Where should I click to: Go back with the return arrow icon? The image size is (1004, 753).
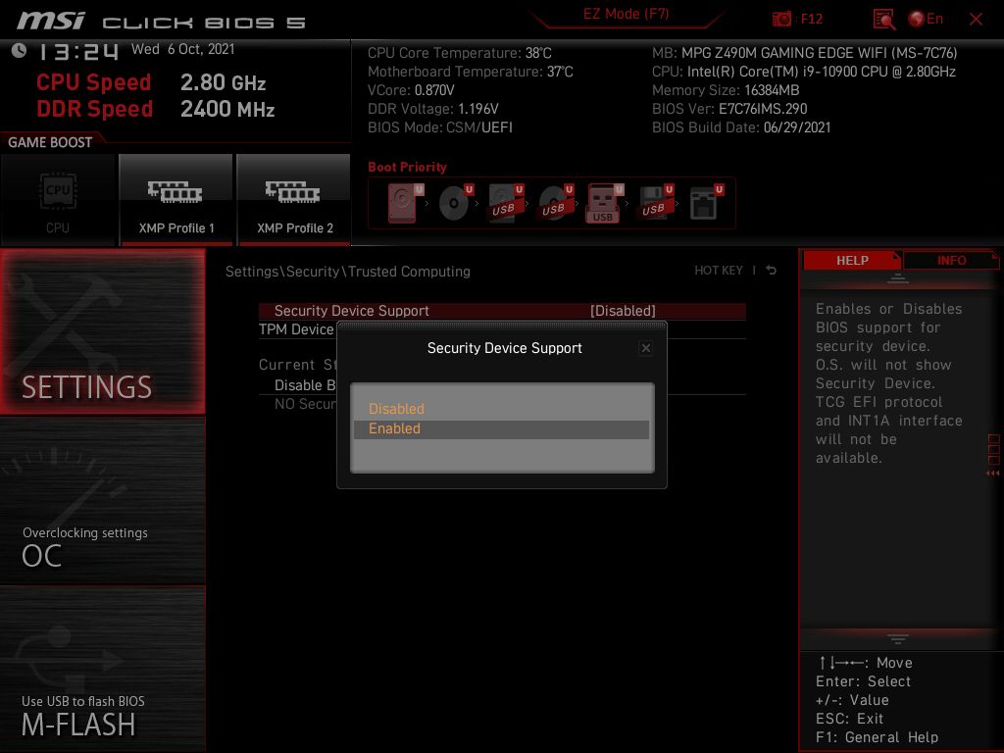(x=771, y=271)
